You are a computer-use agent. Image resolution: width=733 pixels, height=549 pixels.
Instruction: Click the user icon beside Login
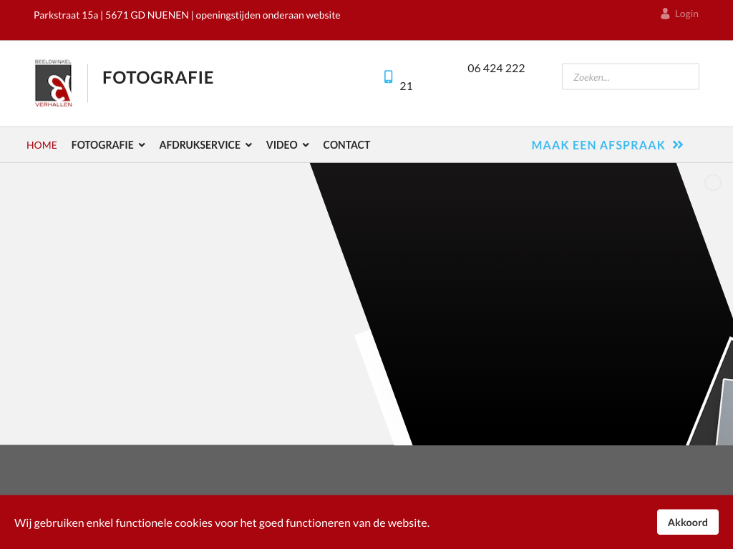coord(665,14)
